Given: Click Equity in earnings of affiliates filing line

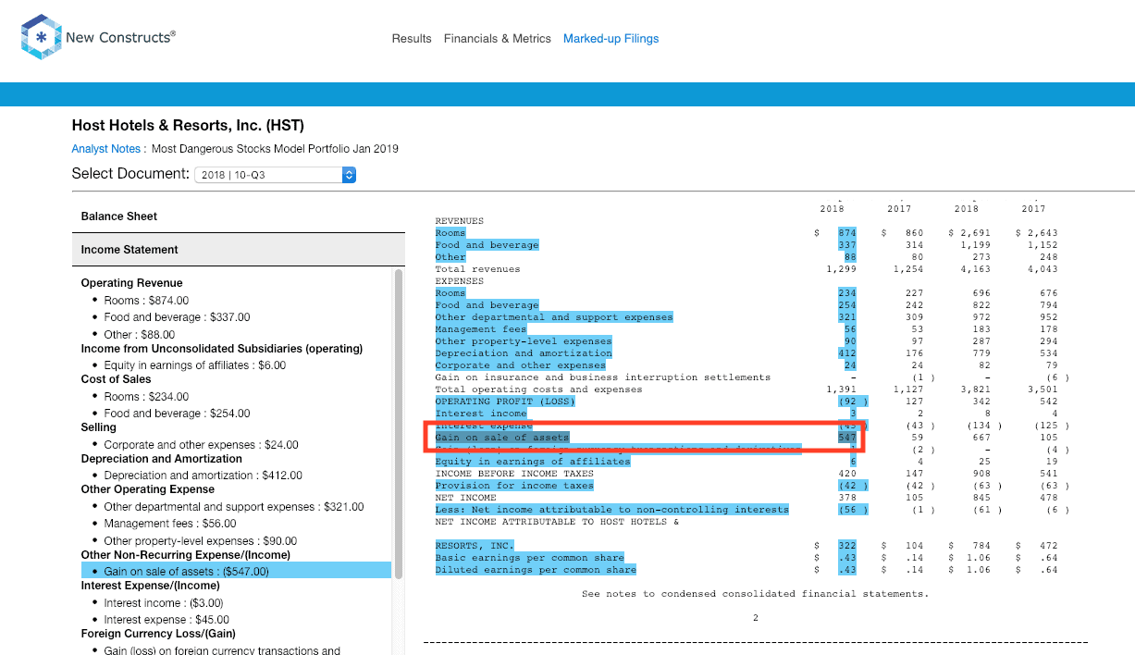Looking at the screenshot, I should pyautogui.click(x=533, y=462).
